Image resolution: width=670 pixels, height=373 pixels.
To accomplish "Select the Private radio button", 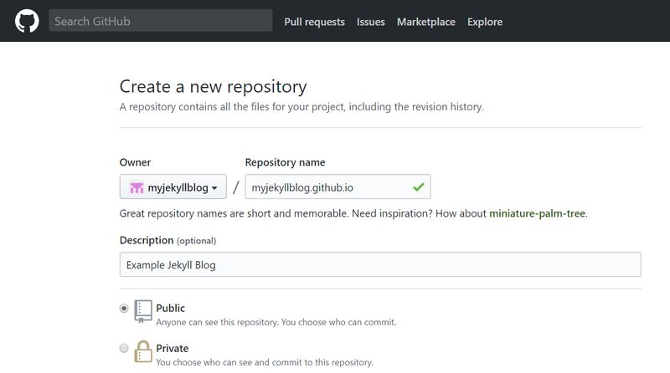I will coord(124,348).
